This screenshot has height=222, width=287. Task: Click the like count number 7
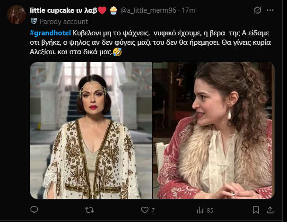pyautogui.click(x=153, y=210)
